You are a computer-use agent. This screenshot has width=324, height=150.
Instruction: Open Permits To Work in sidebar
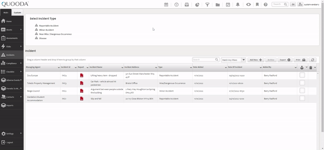[12, 88]
